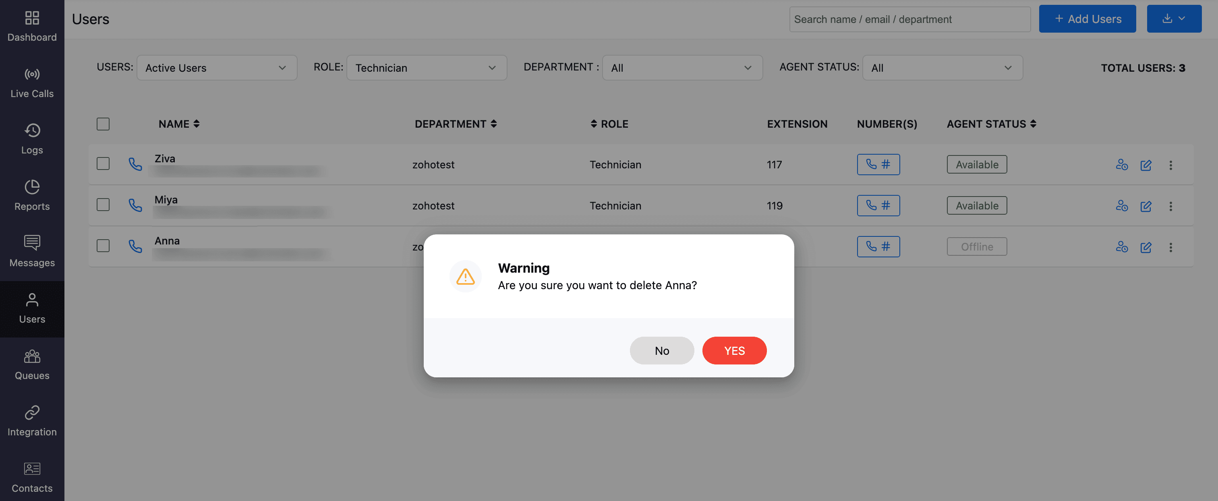Go to Live Calls in the sidebar
The image size is (1218, 501).
coord(32,83)
